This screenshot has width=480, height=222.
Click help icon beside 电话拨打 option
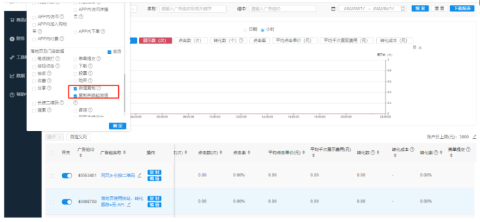[58, 59]
